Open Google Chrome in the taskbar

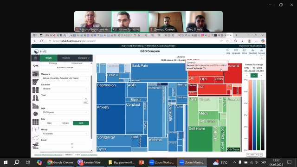tap(60, 162)
